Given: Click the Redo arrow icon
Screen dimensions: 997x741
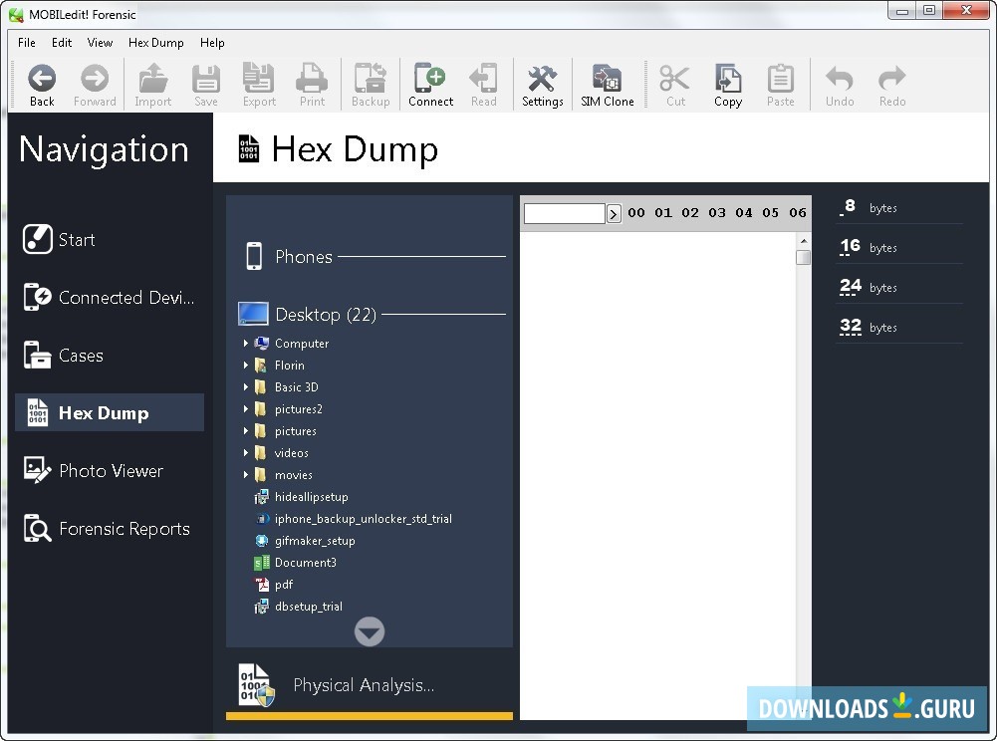Looking at the screenshot, I should (x=892, y=86).
